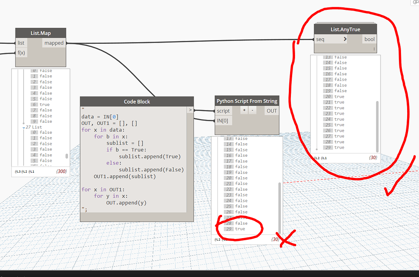Click the OUT output port on Python node
Image resolution: width=419 pixels, height=277 pixels.
click(271, 110)
